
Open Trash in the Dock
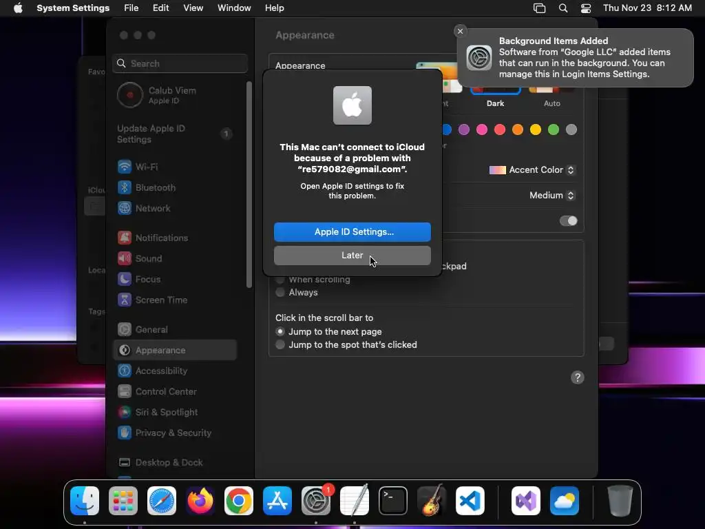[620, 501]
